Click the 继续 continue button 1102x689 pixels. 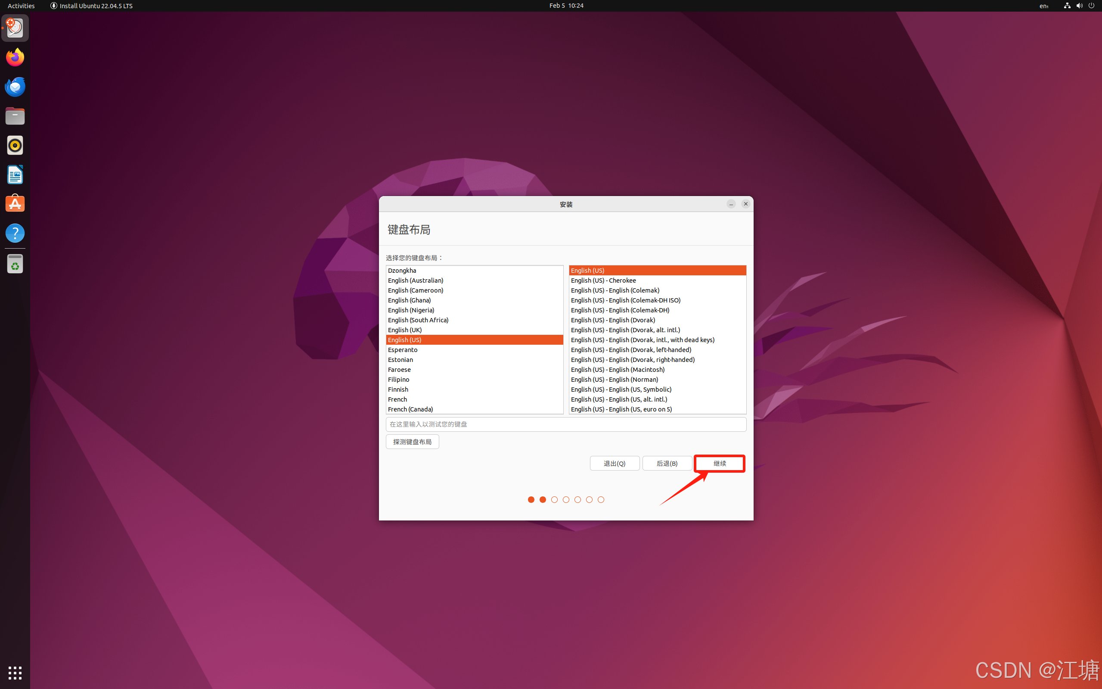click(x=720, y=464)
